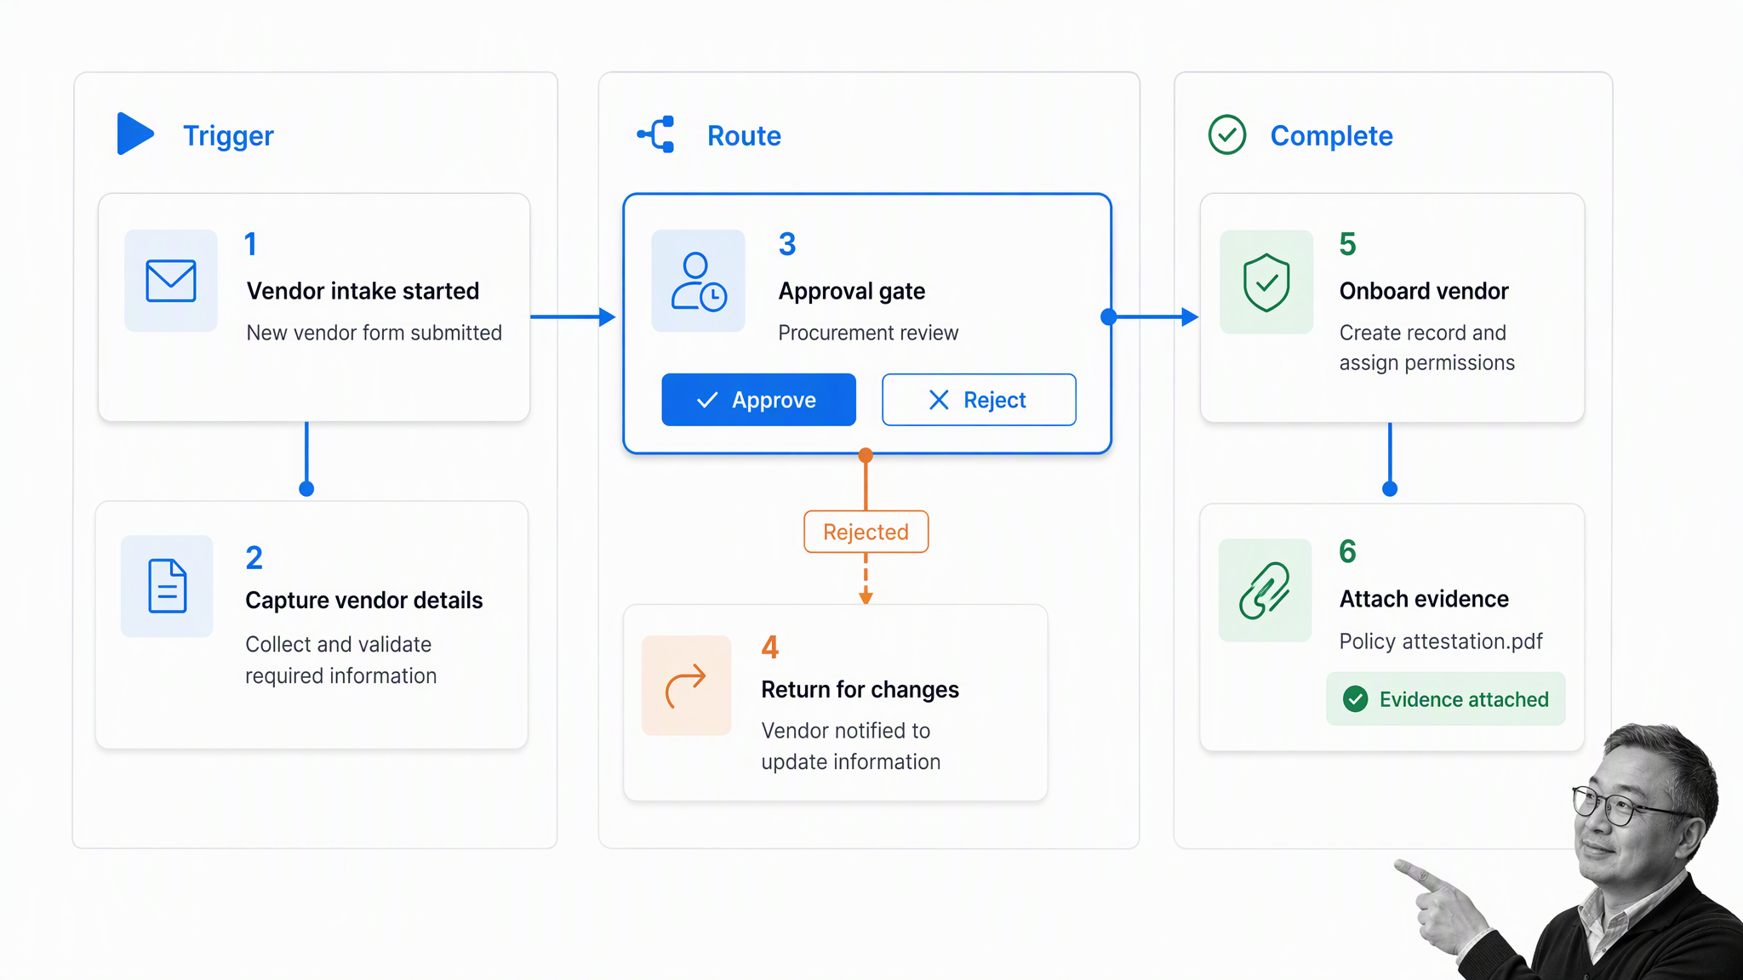Click the orange return arrow icon
The image size is (1743, 980).
pos(686,686)
